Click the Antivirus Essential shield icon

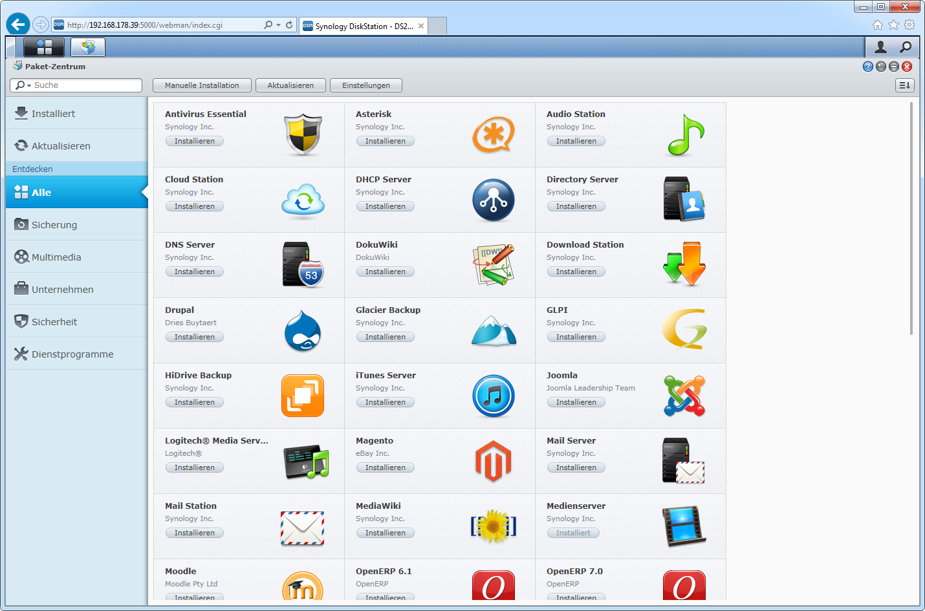(x=303, y=134)
